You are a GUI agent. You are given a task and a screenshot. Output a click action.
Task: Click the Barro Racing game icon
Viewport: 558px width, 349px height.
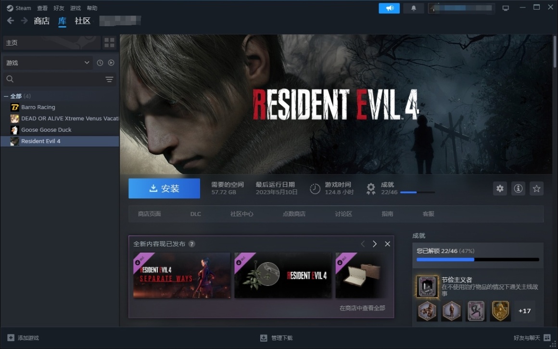click(x=14, y=107)
